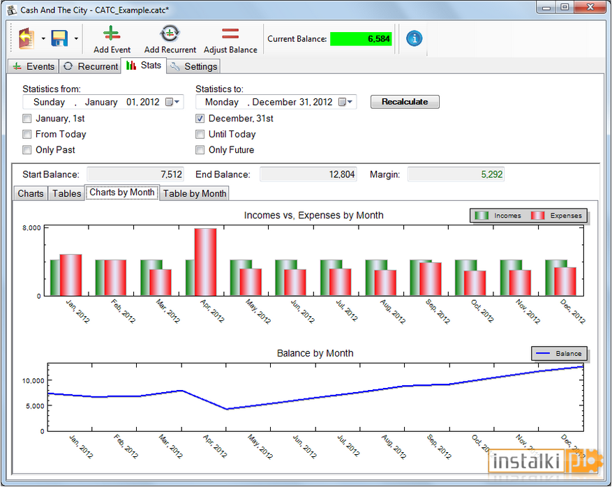
Task: Open the blue info about icon
Action: (414, 38)
